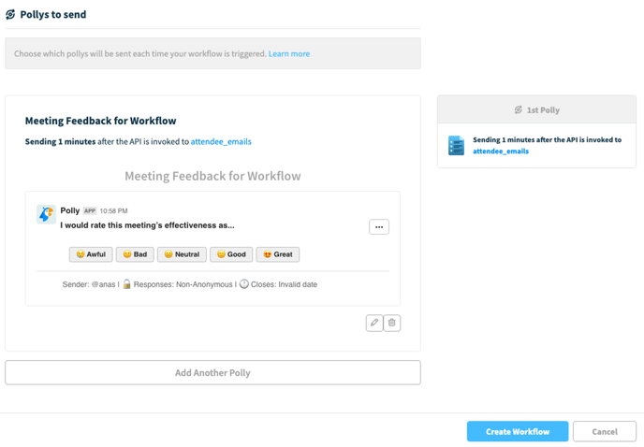The width and height of the screenshot is (644, 447).
Task: Select the Neutral rating button
Action: (x=182, y=254)
